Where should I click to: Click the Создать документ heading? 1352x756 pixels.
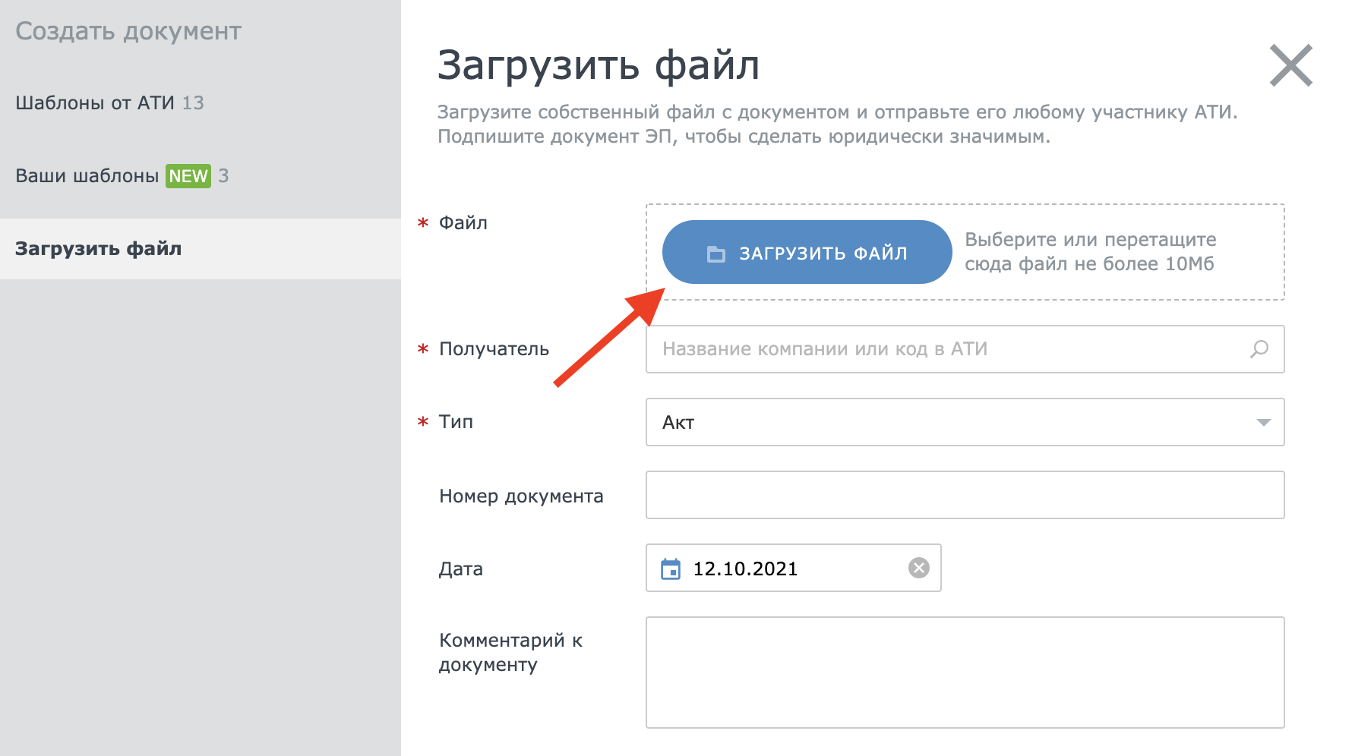128,31
